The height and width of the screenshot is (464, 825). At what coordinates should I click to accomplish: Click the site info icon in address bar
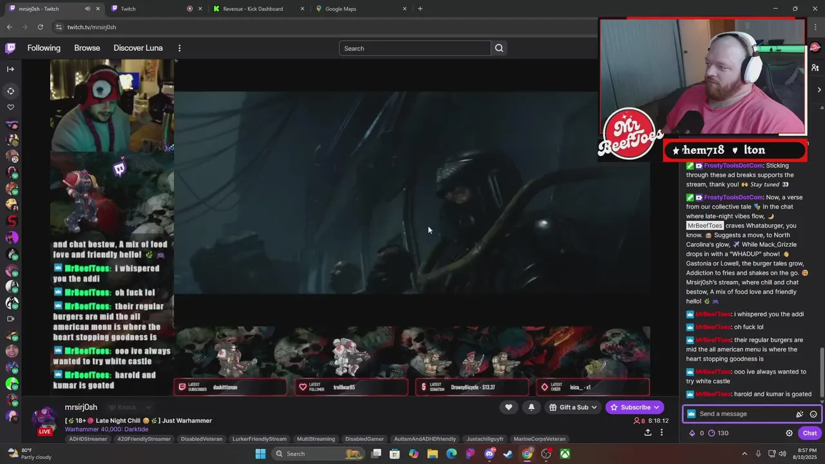click(59, 27)
